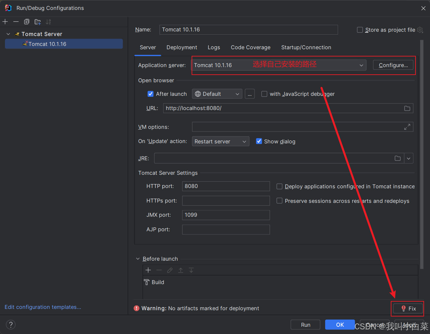Image resolution: width=430 pixels, height=334 pixels.
Task: Sort configurations alphabetically
Action: pyautogui.click(x=48, y=22)
